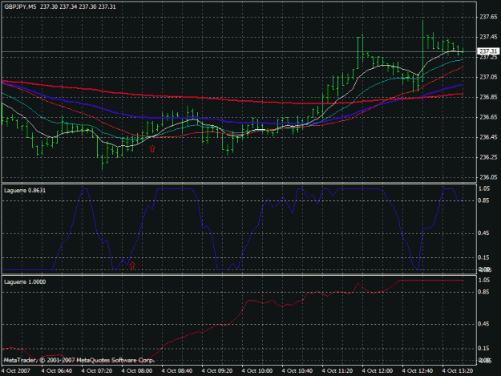Click the 4 Oct 10:40 time label
501x376 pixels.
coord(297,371)
